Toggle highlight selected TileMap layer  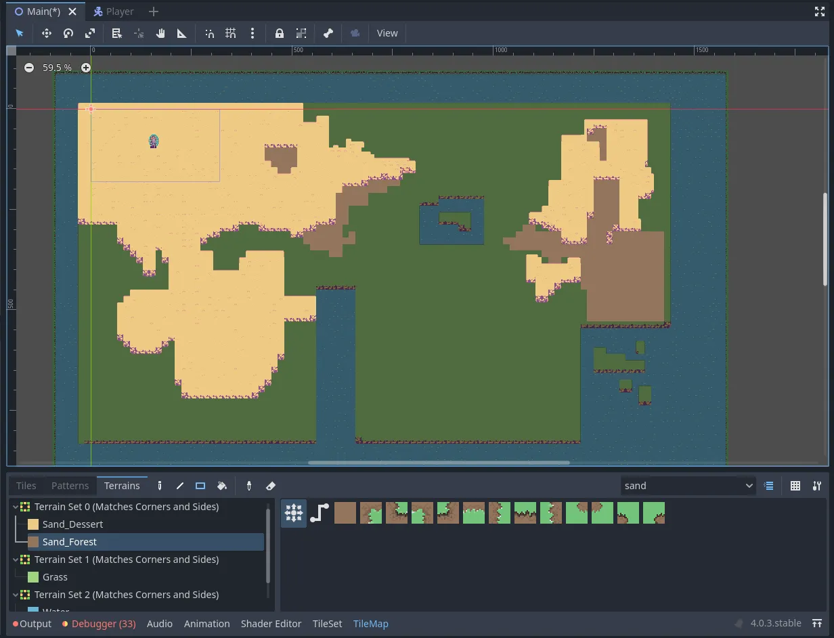[768, 486]
